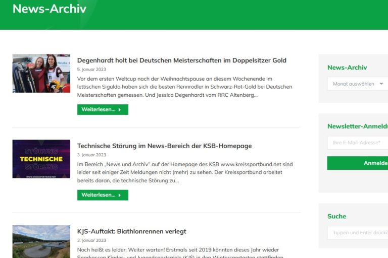Open the Monat auswählen dropdown

tap(358, 84)
